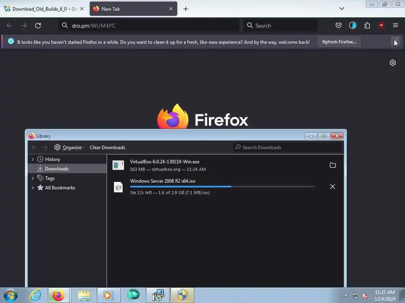Click the UAC shield taskbar icon

point(182,295)
